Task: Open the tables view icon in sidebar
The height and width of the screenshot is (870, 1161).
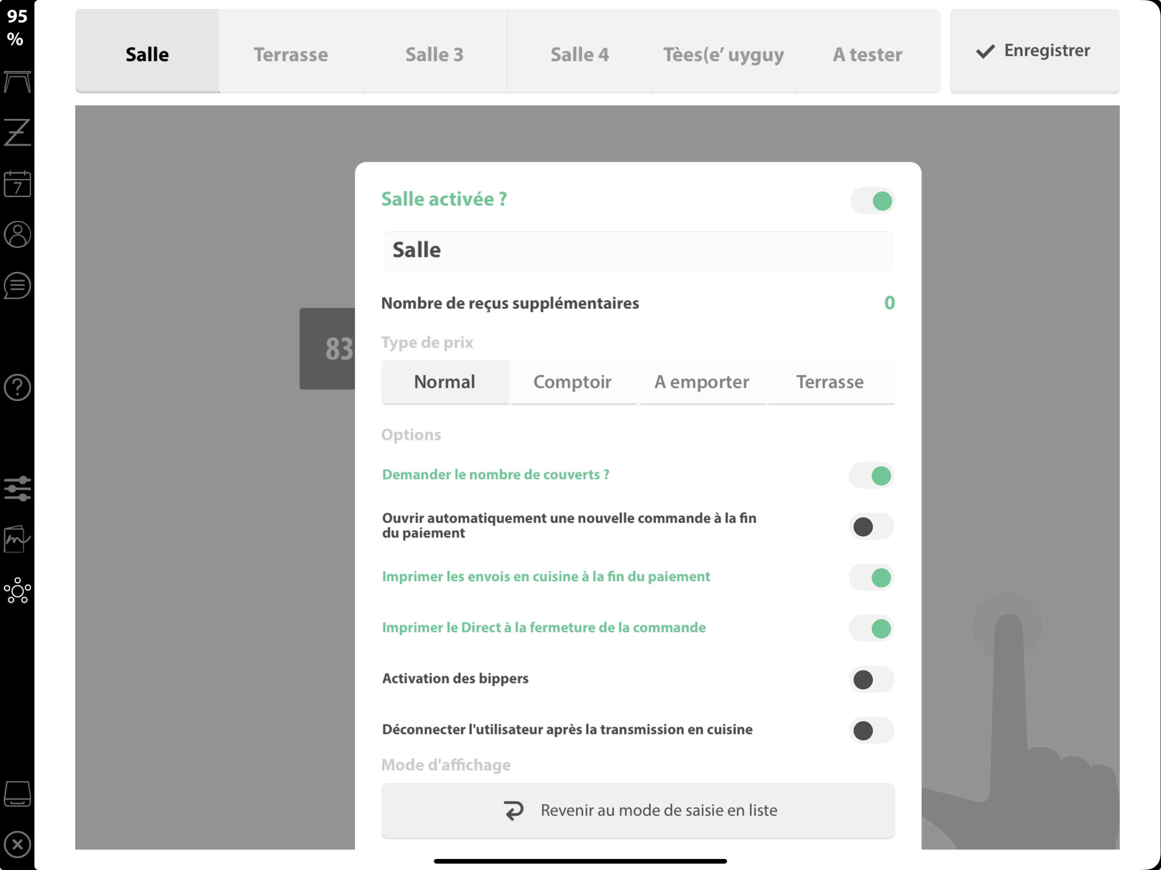Action: point(17,82)
